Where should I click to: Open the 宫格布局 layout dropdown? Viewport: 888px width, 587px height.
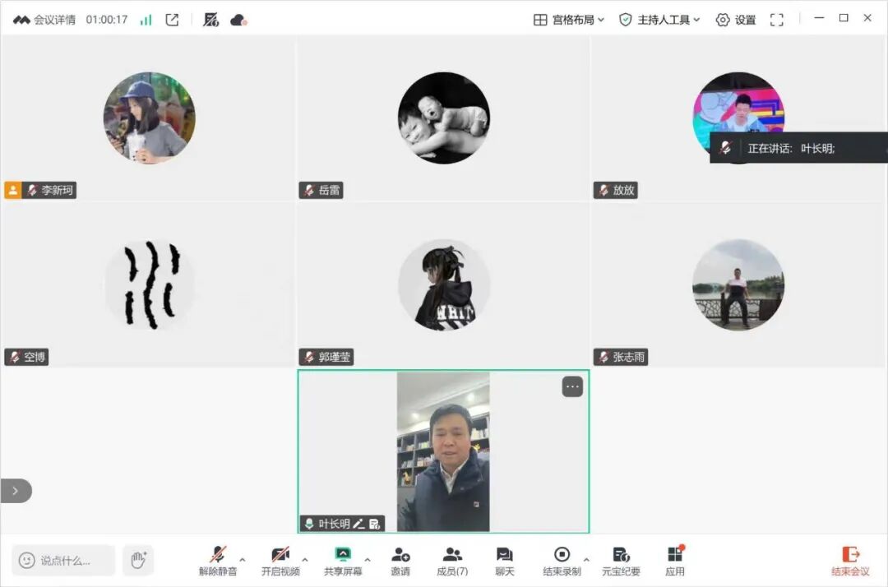tap(569, 20)
